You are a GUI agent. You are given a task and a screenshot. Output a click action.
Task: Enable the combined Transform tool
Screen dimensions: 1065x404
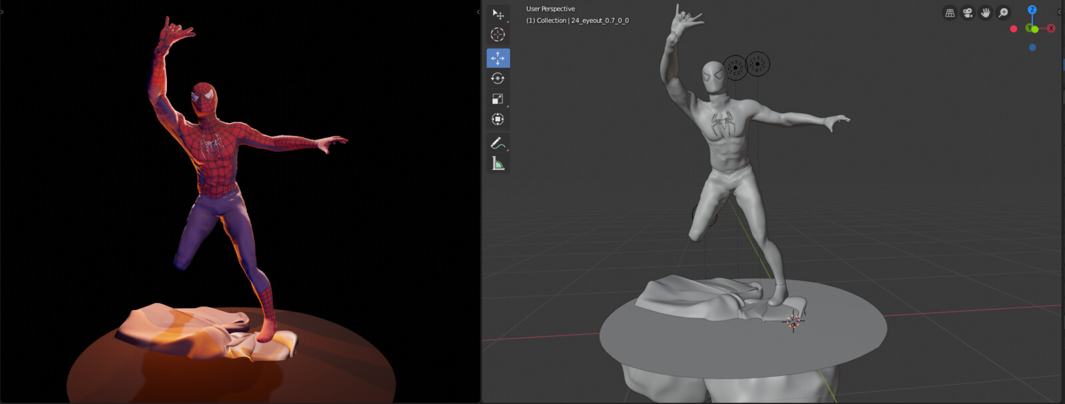click(x=498, y=119)
